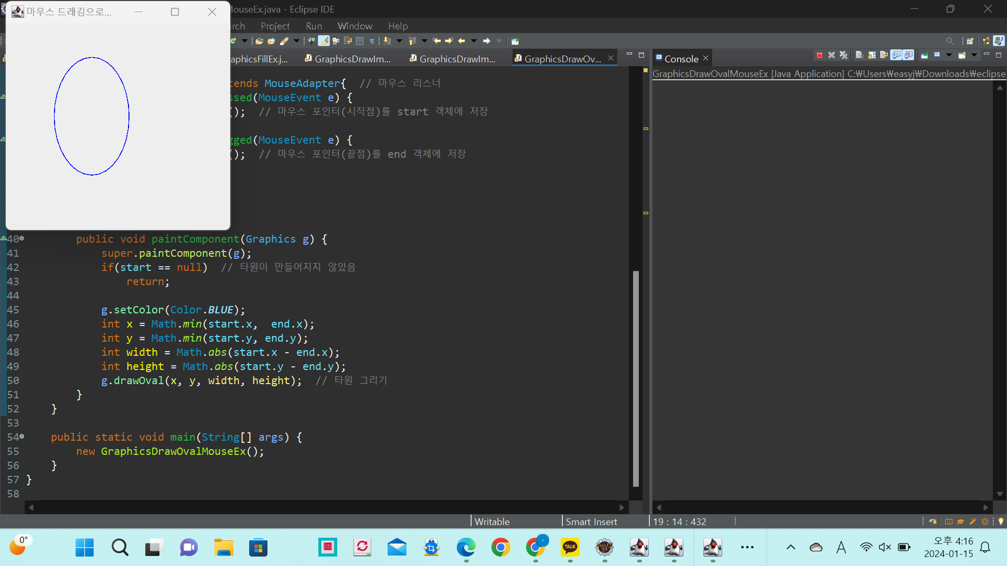Image resolution: width=1007 pixels, height=566 pixels.
Task: Toggle Show Console on standard output
Action: pos(896,55)
